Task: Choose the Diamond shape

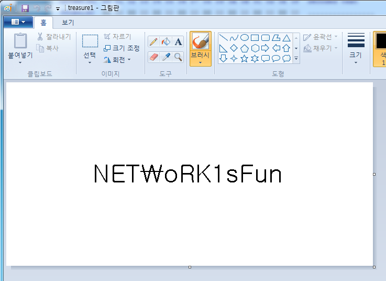Action: click(234, 48)
